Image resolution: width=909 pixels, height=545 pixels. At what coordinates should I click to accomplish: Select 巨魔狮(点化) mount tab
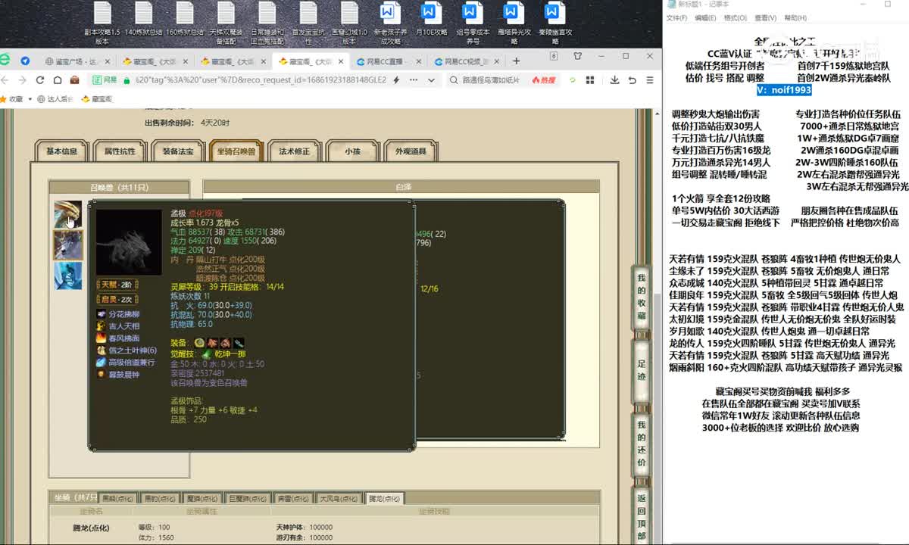click(248, 498)
